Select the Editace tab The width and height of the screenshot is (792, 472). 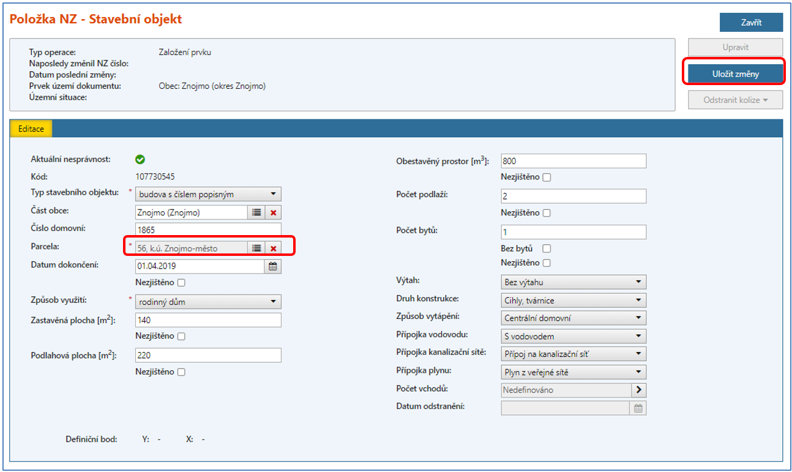point(31,129)
